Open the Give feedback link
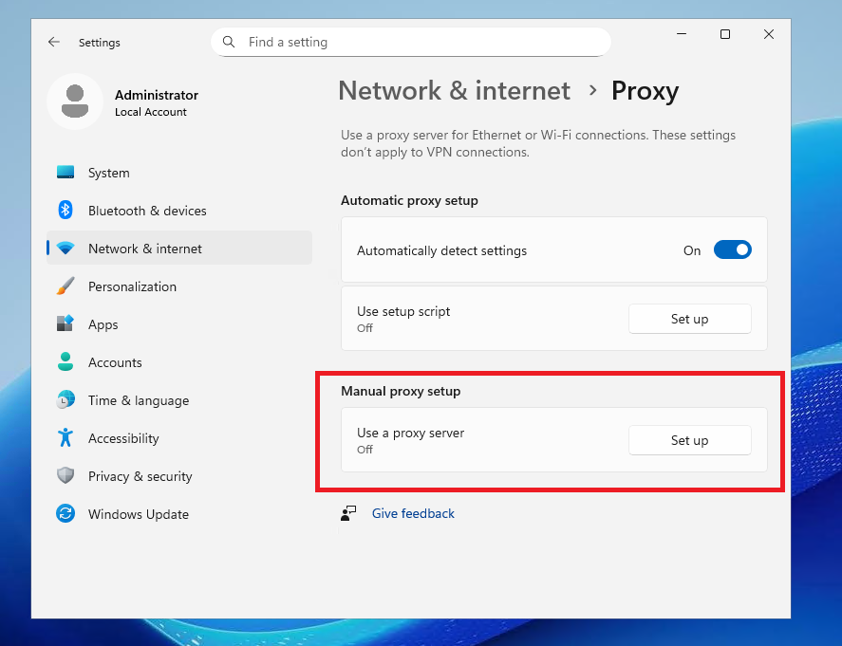Viewport: 842px width, 646px height. click(x=413, y=513)
